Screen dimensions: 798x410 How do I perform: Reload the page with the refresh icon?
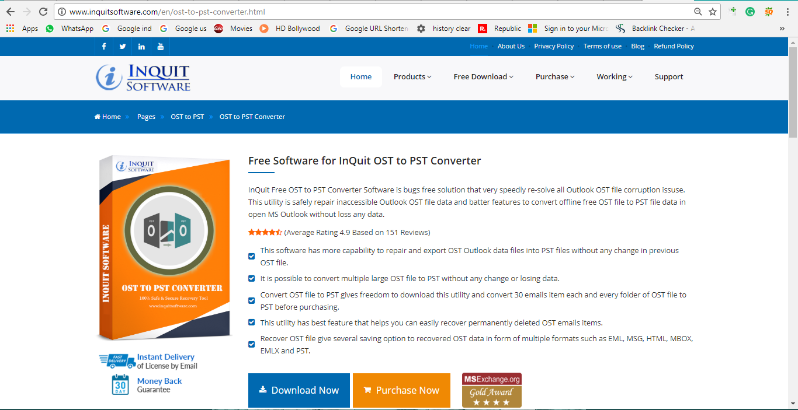point(43,12)
